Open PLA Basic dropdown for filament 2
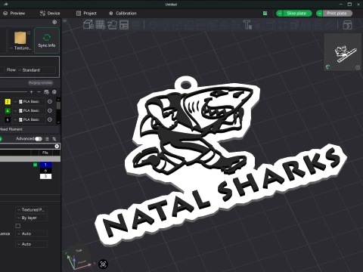The width and height of the screenshot is (363, 272). click(29, 101)
